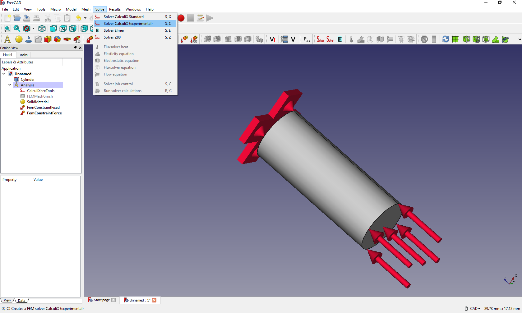522x313 pixels.
Task: Click the Fit All view icon
Action: (x=7, y=29)
